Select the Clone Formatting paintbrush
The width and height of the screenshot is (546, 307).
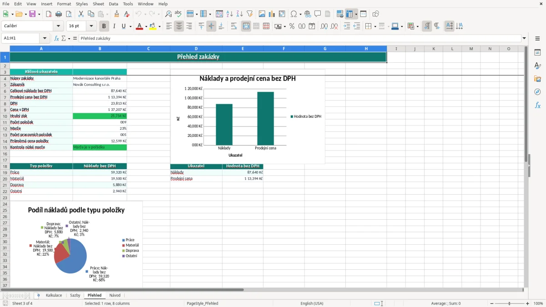click(x=117, y=14)
